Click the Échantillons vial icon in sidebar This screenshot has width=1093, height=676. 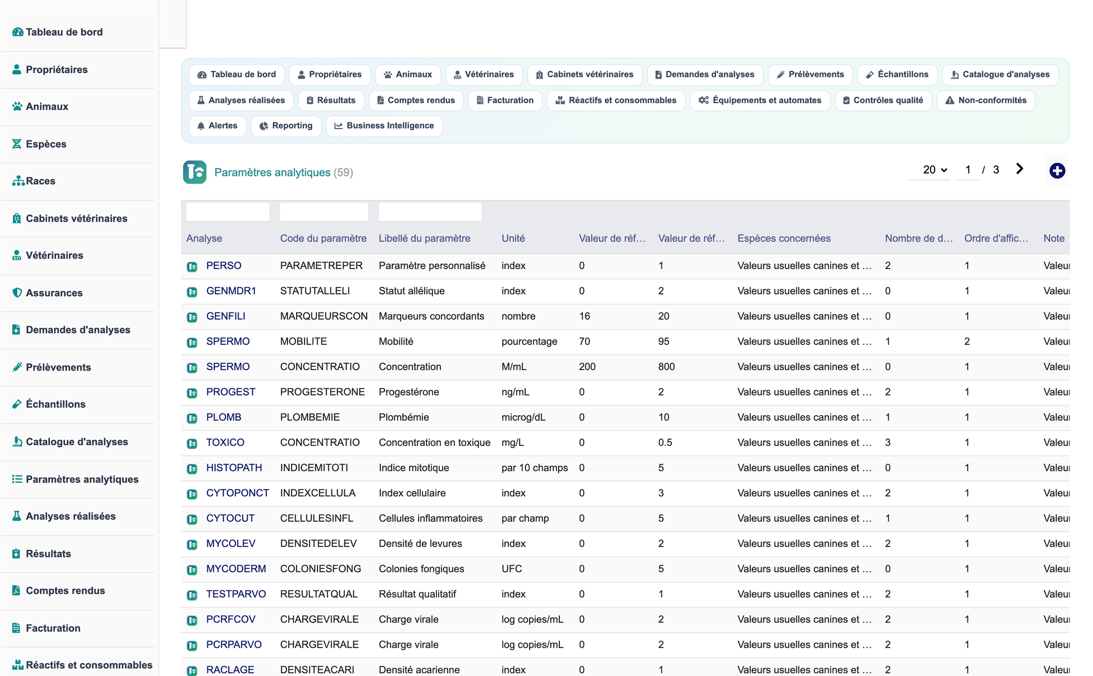click(x=17, y=404)
